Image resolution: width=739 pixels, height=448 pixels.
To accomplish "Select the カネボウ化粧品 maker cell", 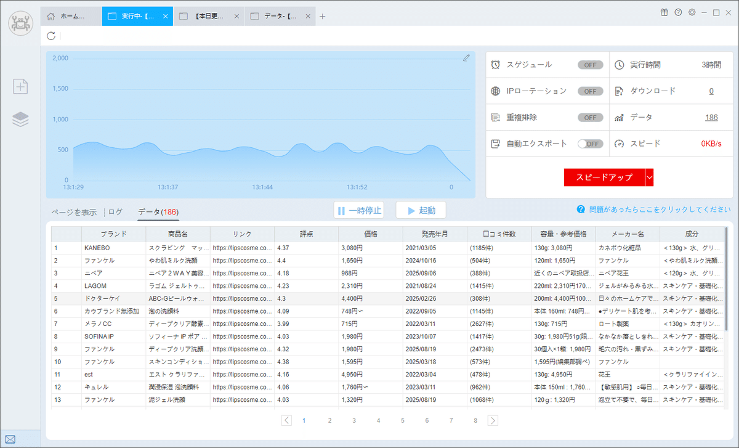I will tap(628, 248).
